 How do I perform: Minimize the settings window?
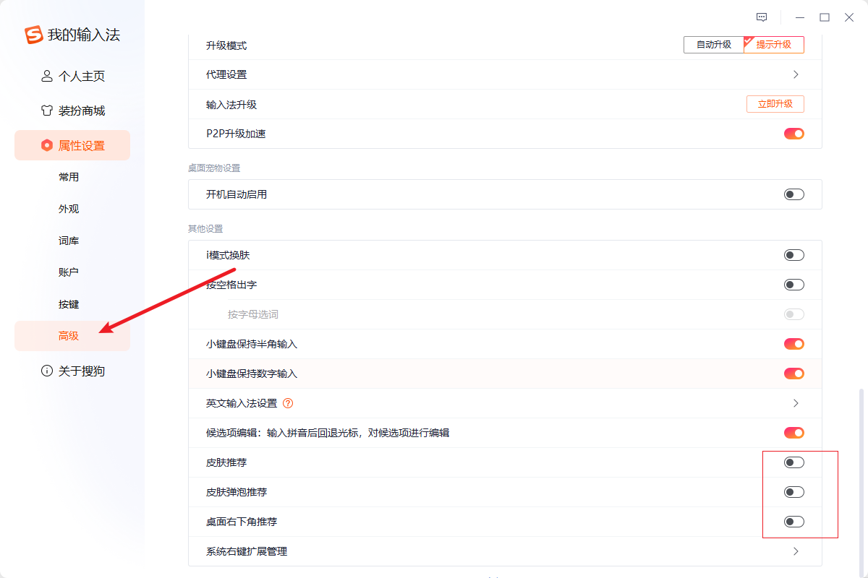point(799,17)
